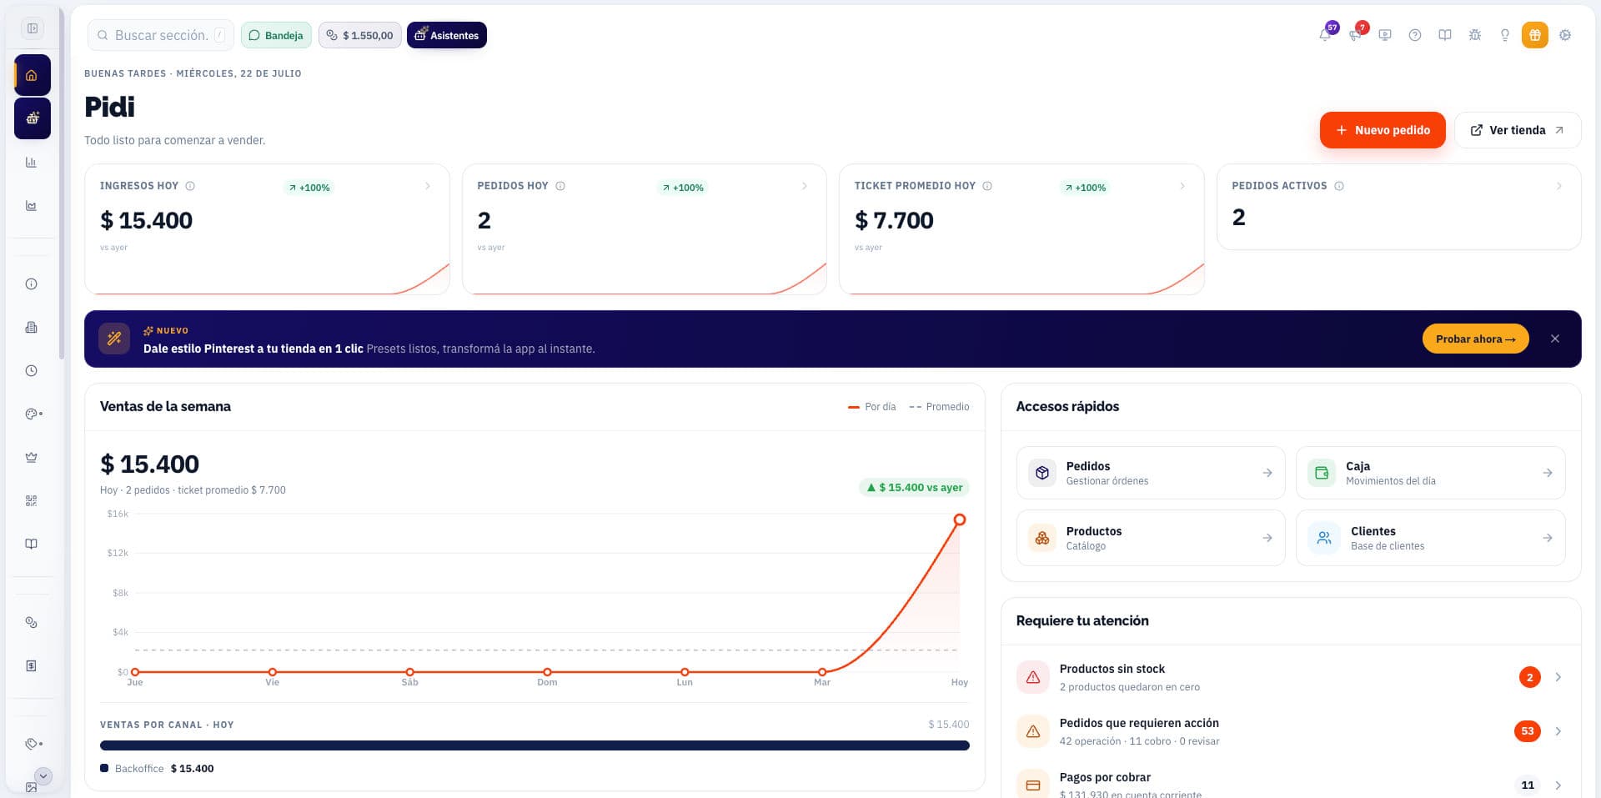Image resolution: width=1601 pixels, height=798 pixels.
Task: Open the help question mark icon
Action: coord(1415,35)
